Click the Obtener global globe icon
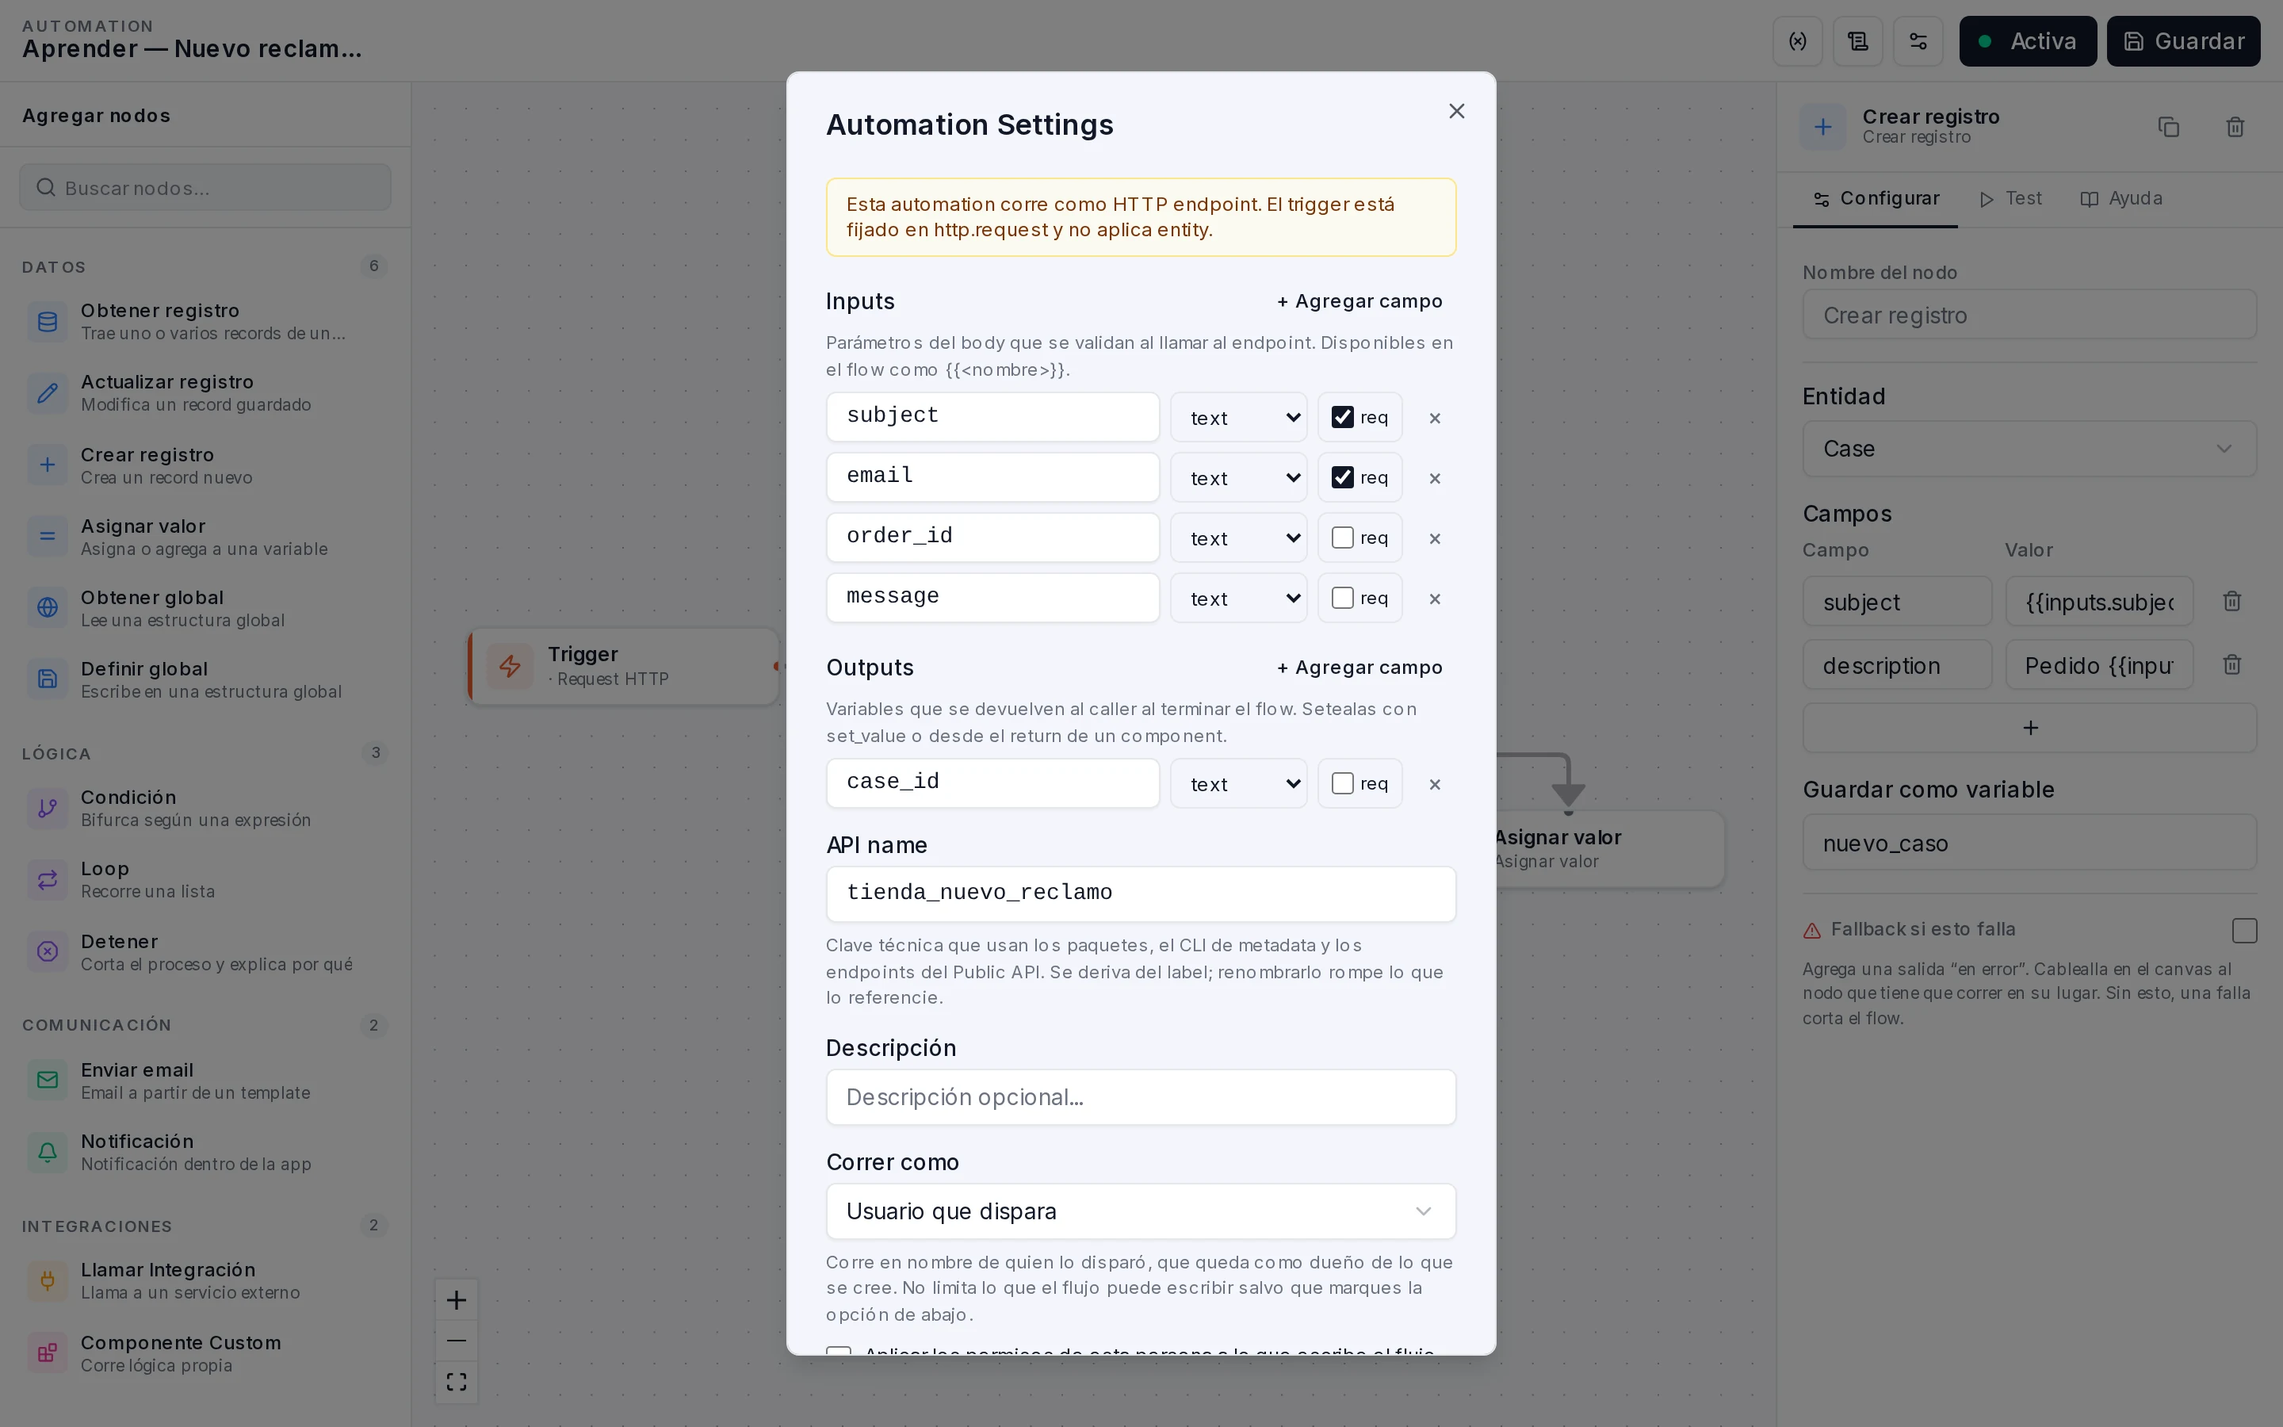The height and width of the screenshot is (1427, 2283). click(x=48, y=608)
